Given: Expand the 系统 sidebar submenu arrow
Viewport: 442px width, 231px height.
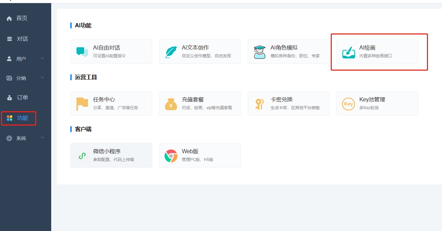Looking at the screenshot, I should [x=42, y=138].
